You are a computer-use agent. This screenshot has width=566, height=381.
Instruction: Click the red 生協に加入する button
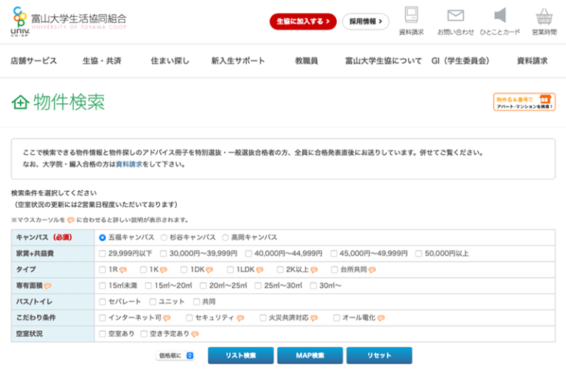tap(303, 21)
